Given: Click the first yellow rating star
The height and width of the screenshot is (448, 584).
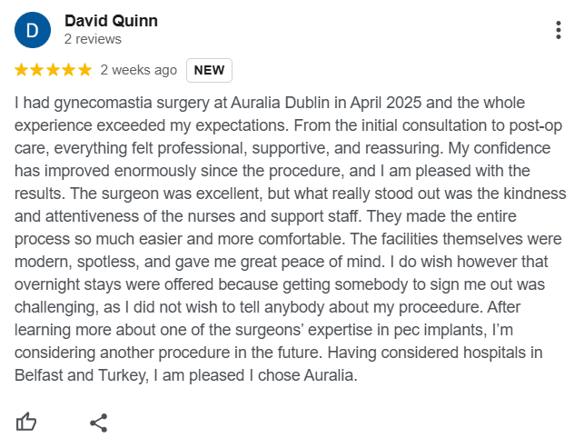Looking at the screenshot, I should pyautogui.click(x=23, y=70).
